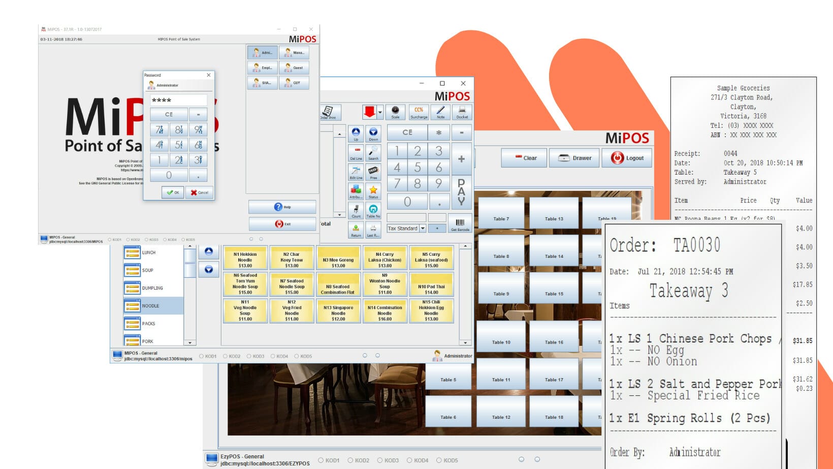Click the Count chair button
Viewport: 833px width, 469px height.
coord(356,211)
